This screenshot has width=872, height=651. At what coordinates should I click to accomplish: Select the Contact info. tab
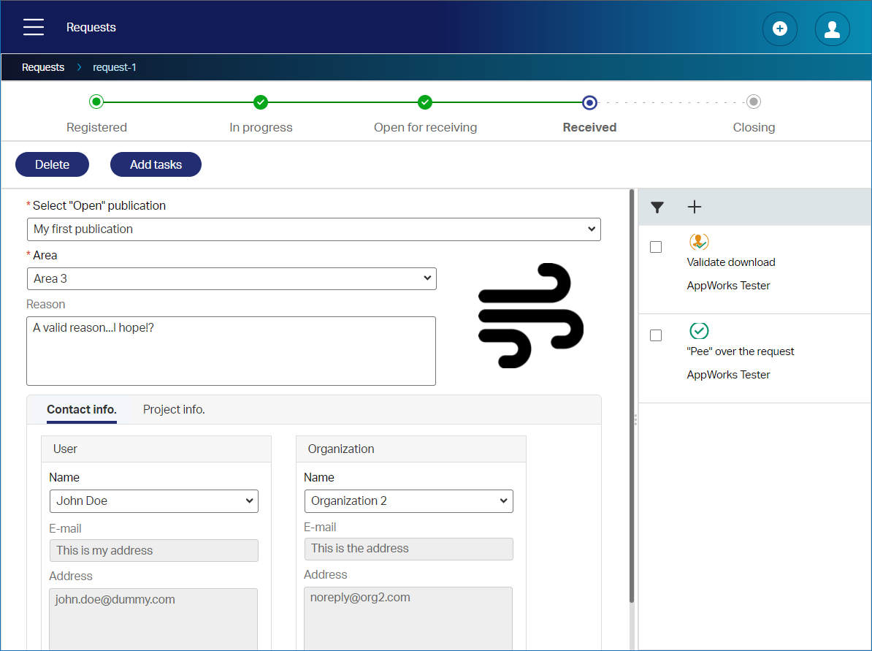click(82, 410)
